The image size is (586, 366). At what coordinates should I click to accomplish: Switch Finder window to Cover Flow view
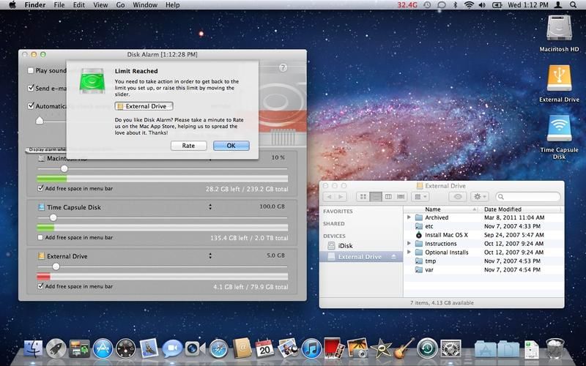click(401, 196)
